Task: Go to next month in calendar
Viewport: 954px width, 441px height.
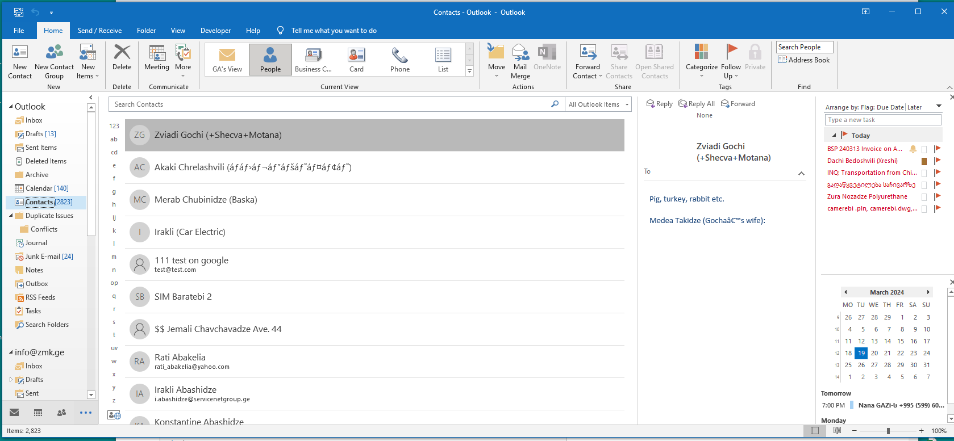Action: coord(928,292)
